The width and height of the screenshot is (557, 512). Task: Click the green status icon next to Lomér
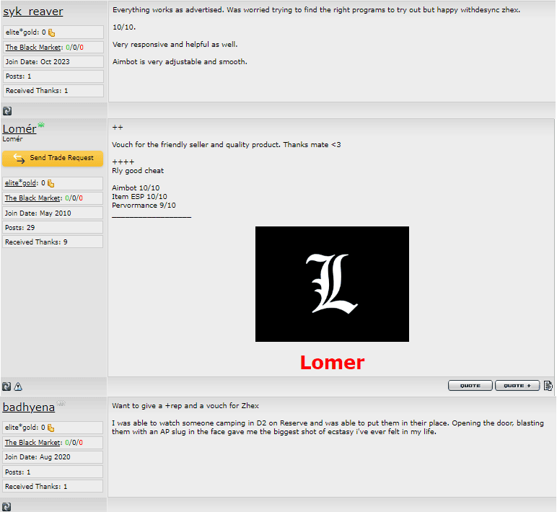[x=42, y=125]
